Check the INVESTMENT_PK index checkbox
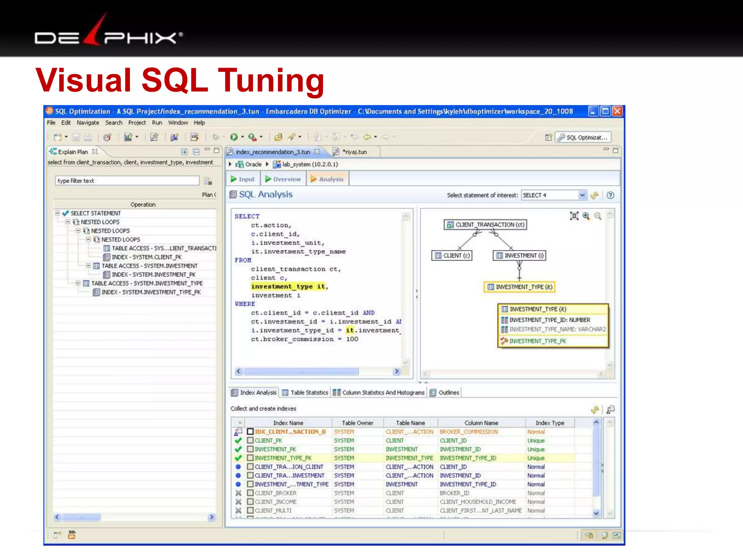 click(250, 449)
